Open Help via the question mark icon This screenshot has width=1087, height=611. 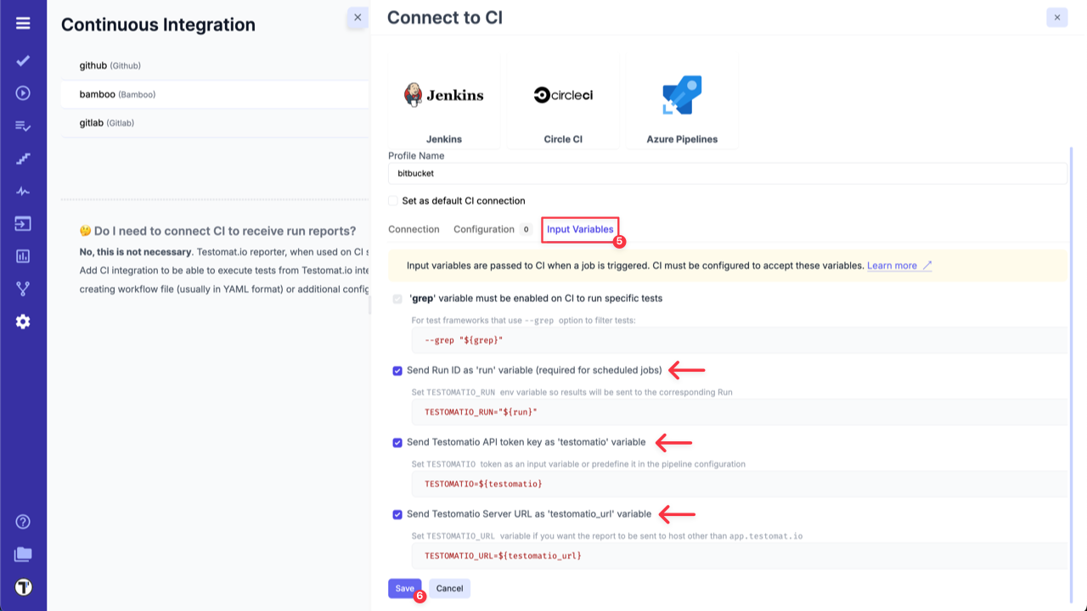coord(23,521)
